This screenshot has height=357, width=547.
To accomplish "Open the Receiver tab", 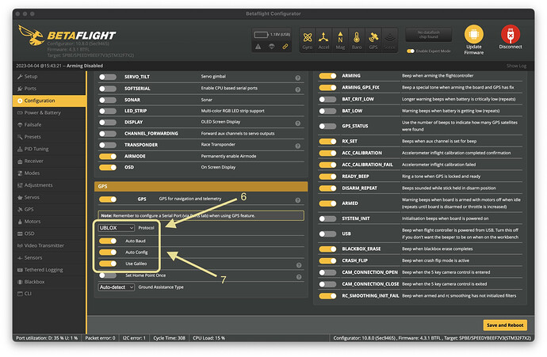I will 49,161.
